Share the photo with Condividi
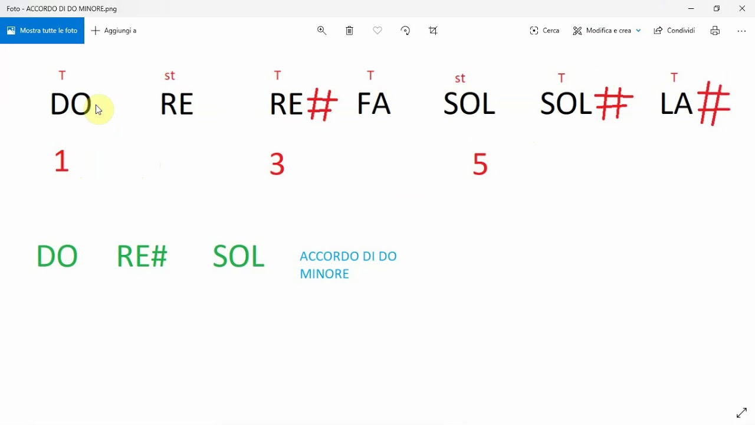Viewport: 755px width, 425px height. [x=674, y=31]
